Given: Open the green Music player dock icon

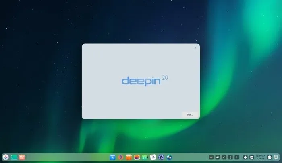Looking at the screenshot, I should (x=145, y=157).
